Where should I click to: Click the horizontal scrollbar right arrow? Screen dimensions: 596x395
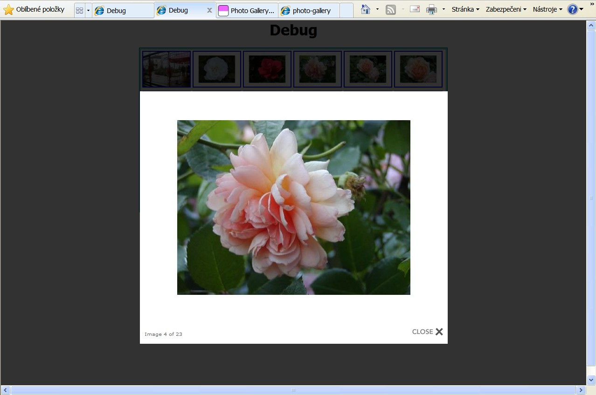(581, 390)
